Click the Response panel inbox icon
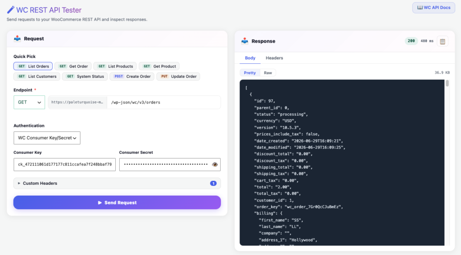Screen dimensions: 461x255 [244, 41]
